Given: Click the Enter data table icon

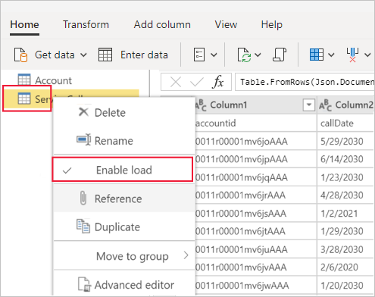Looking at the screenshot, I should pos(105,55).
